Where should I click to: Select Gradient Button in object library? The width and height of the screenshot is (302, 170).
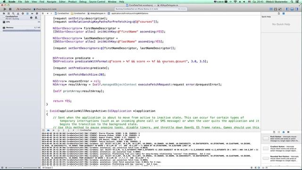[x=281, y=149]
